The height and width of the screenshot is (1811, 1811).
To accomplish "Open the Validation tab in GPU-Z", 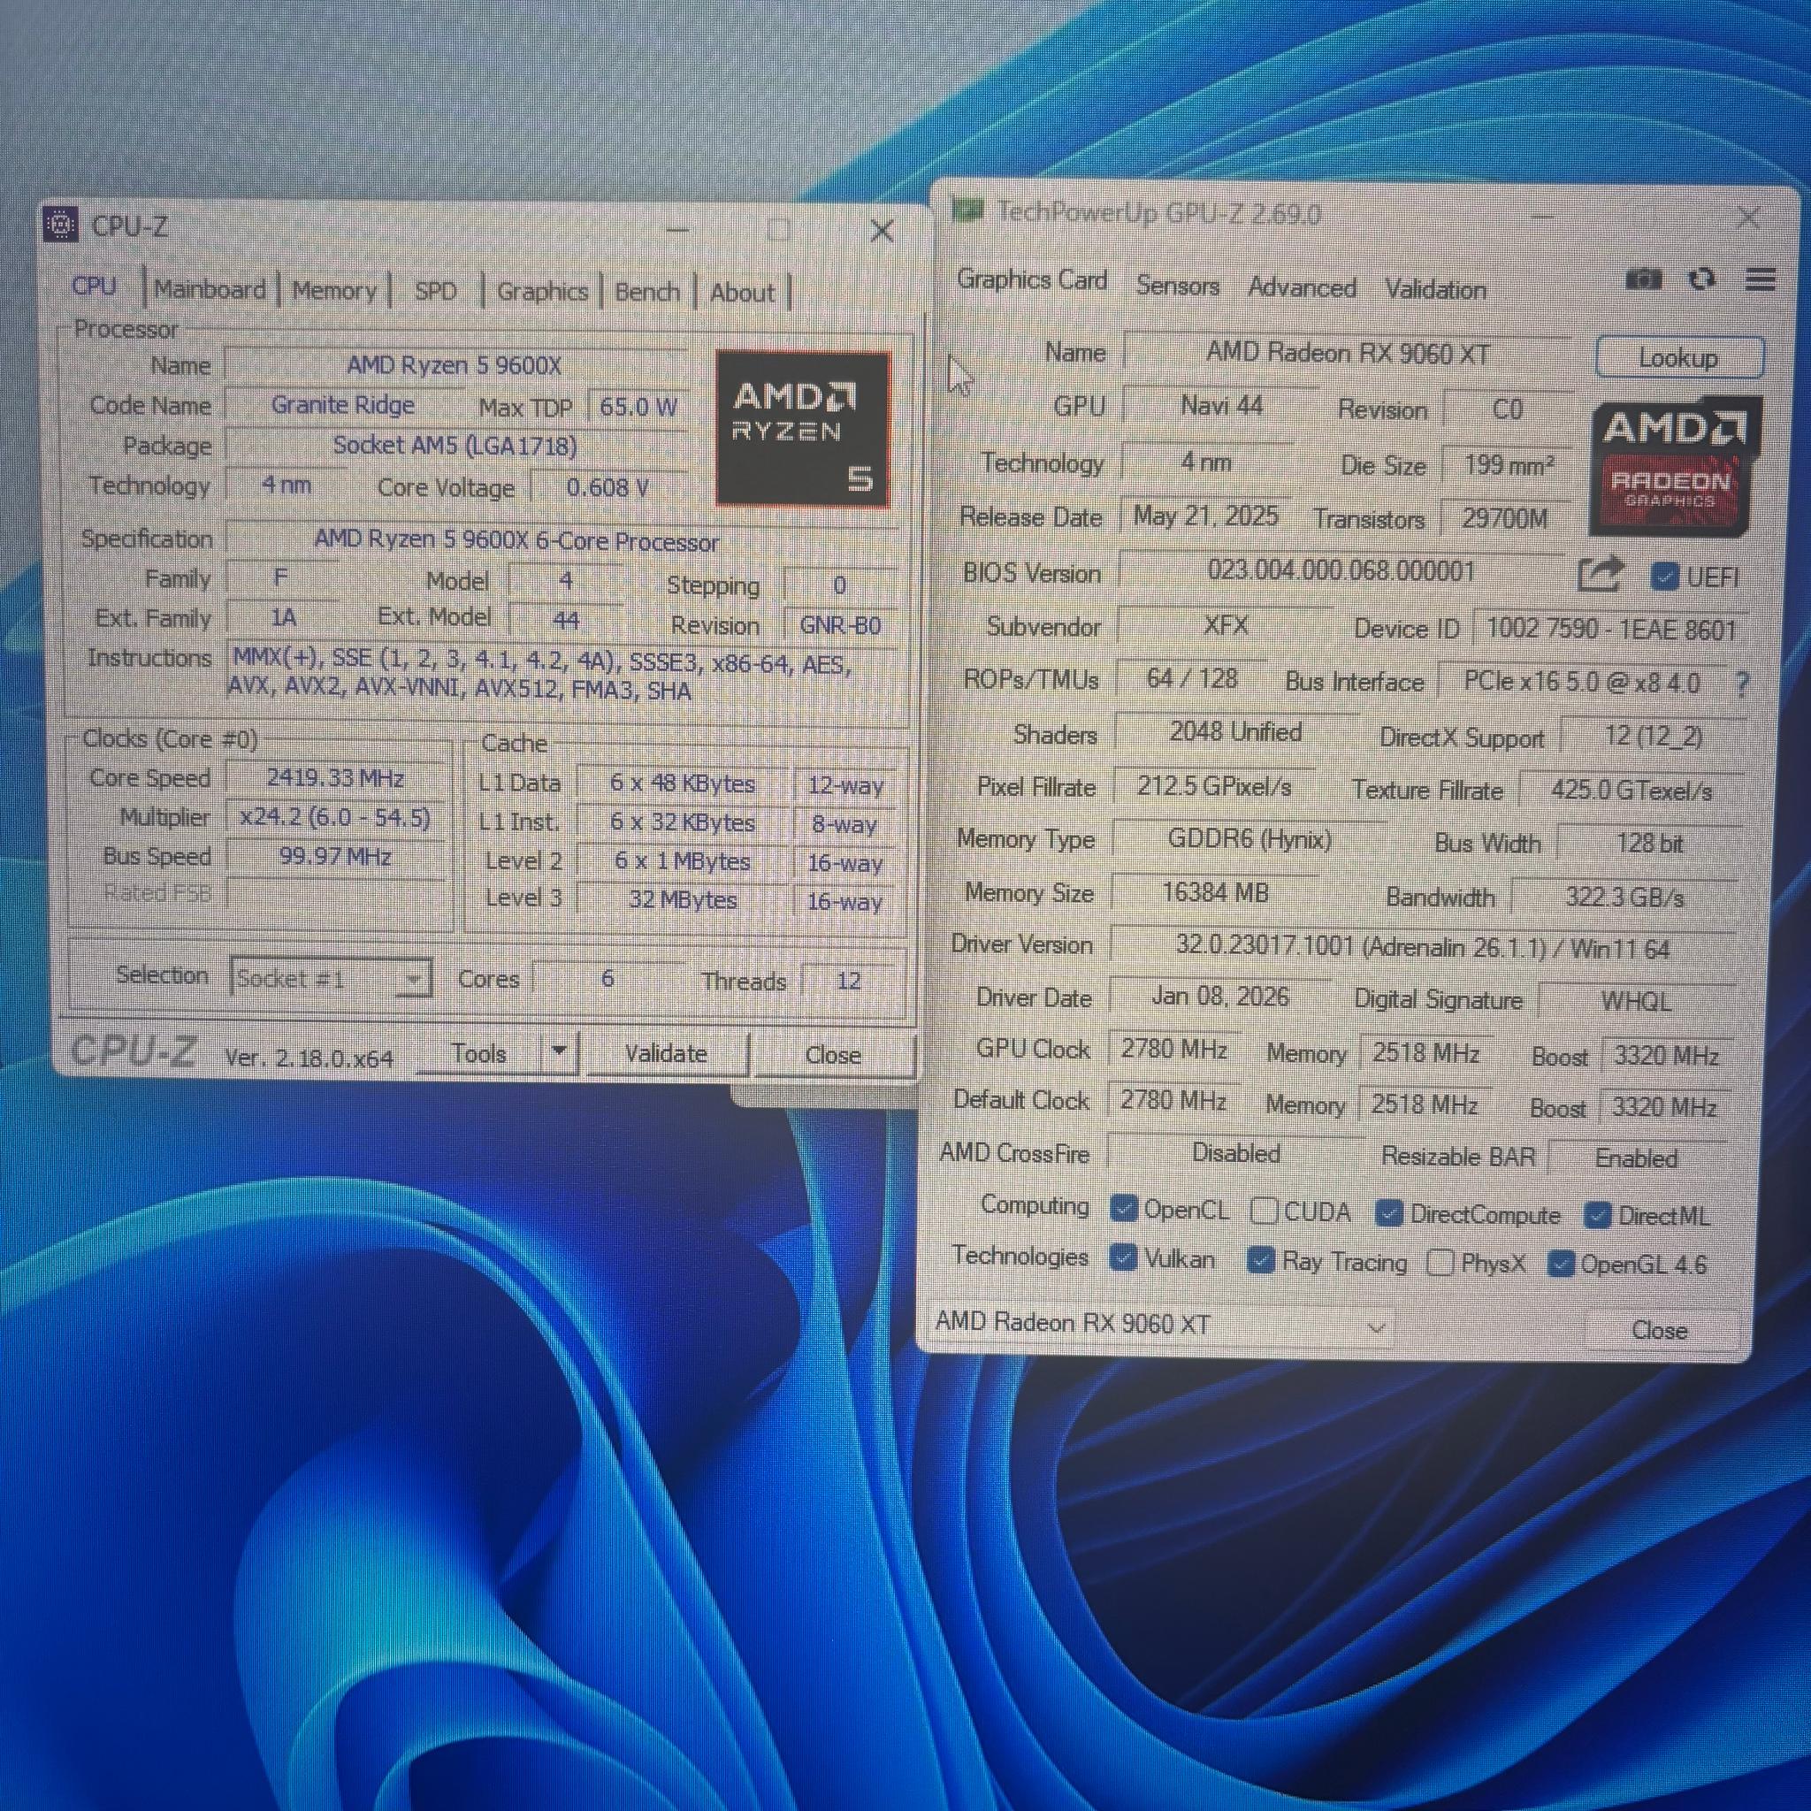I will [1435, 290].
